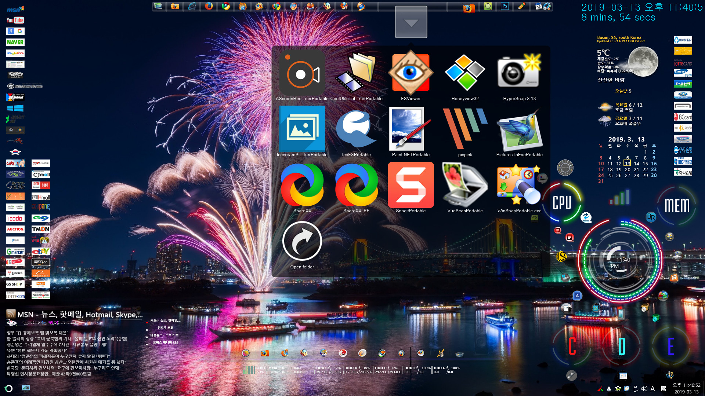Open the YouTube shortcut
The image size is (705, 396).
click(15, 20)
